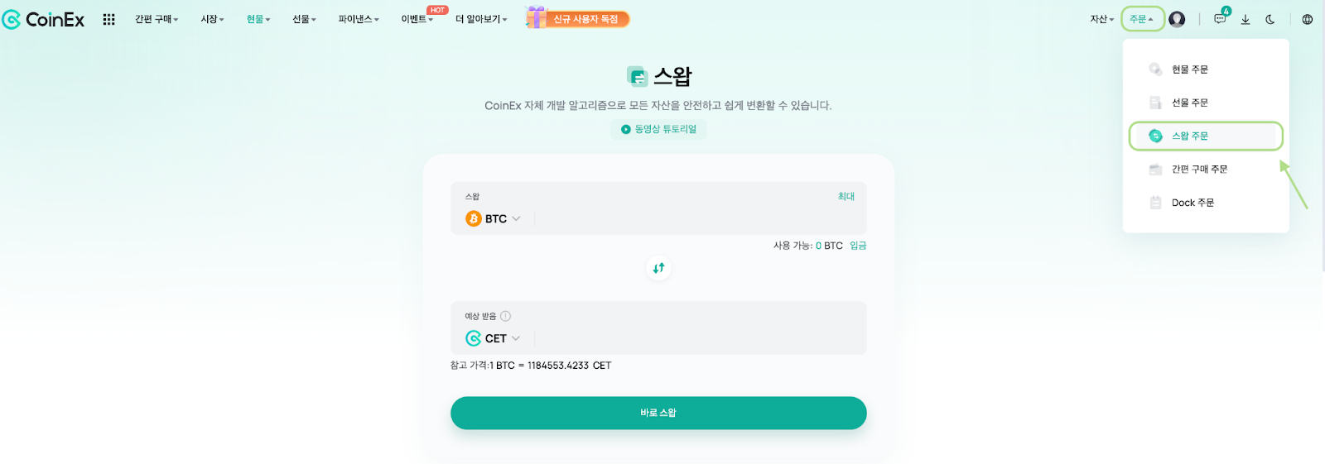Open the globe language selector
This screenshot has height=464, width=1325.
[x=1307, y=19]
